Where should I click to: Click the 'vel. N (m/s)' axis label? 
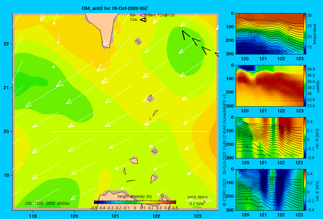(x=317, y=139)
